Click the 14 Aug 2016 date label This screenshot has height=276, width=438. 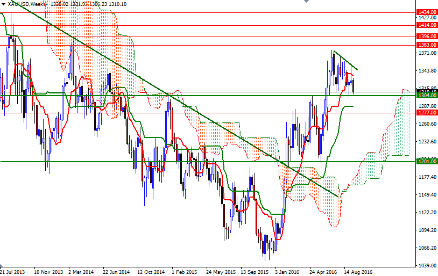(358, 272)
